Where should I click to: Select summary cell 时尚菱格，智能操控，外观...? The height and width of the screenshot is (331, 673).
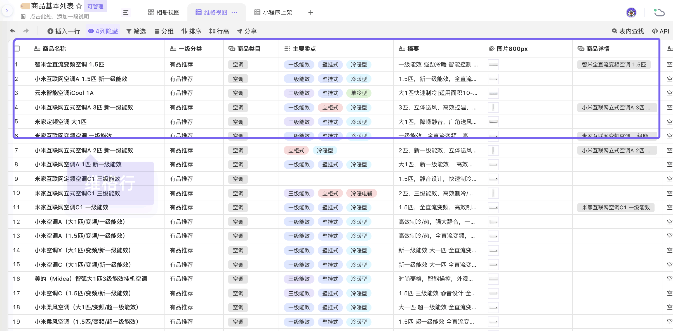(438, 279)
